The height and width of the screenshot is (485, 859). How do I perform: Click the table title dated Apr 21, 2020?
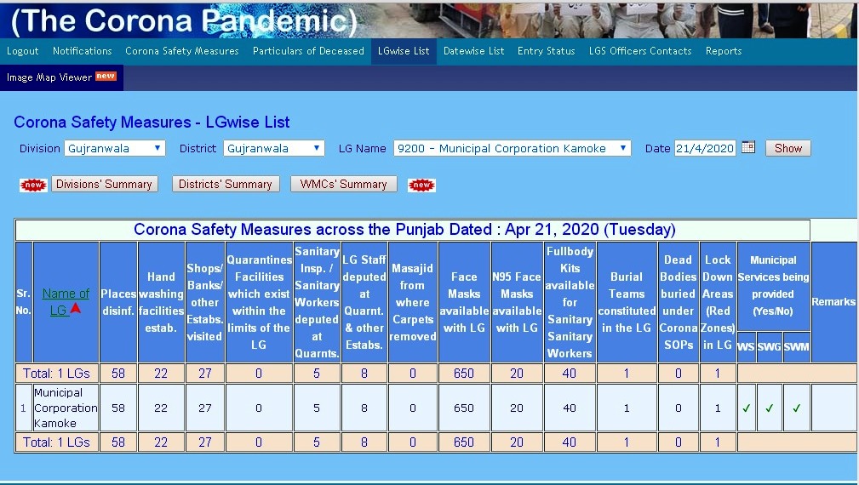coord(405,230)
